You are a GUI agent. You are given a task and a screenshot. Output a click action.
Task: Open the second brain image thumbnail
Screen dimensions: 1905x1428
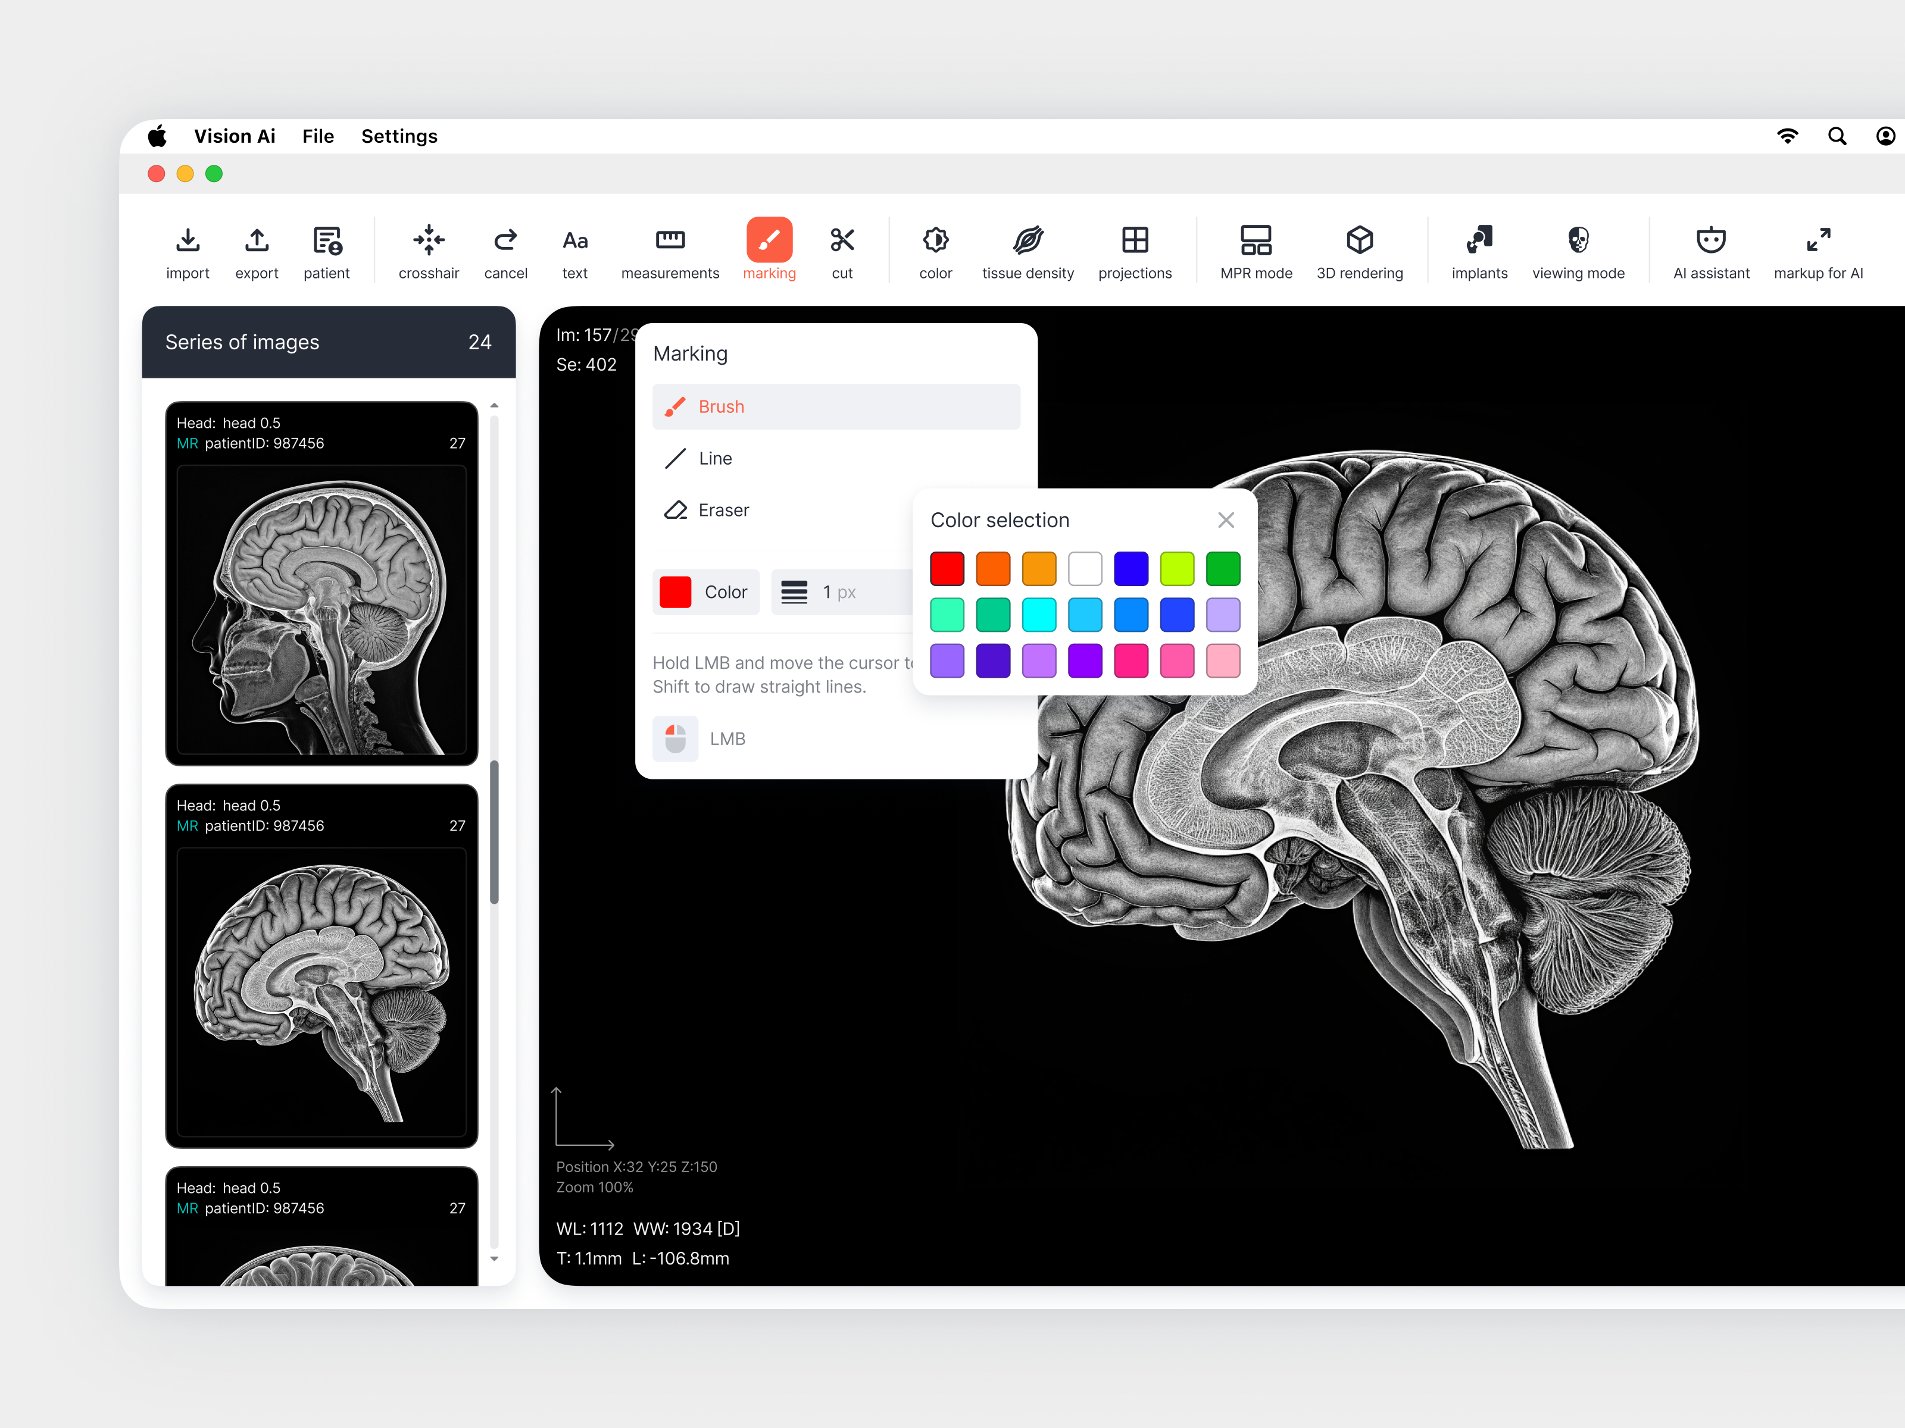tap(321, 973)
